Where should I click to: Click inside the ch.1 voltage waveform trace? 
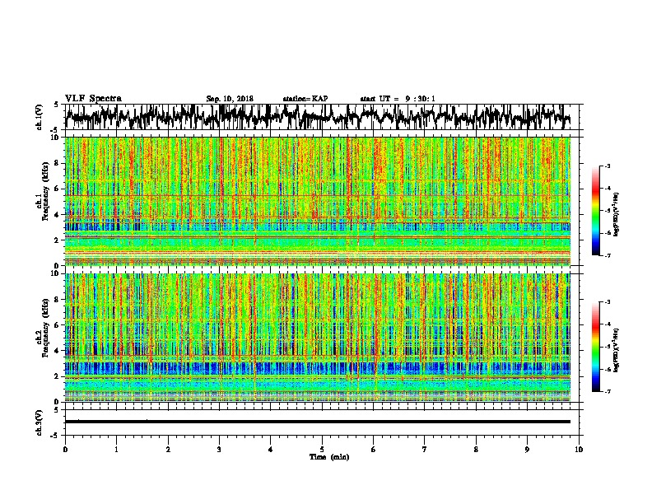click(318, 117)
